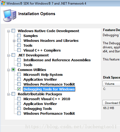Click the Windows SDK title bar logo icon
The image size is (120, 132).
pyautogui.click(x=3, y=3)
